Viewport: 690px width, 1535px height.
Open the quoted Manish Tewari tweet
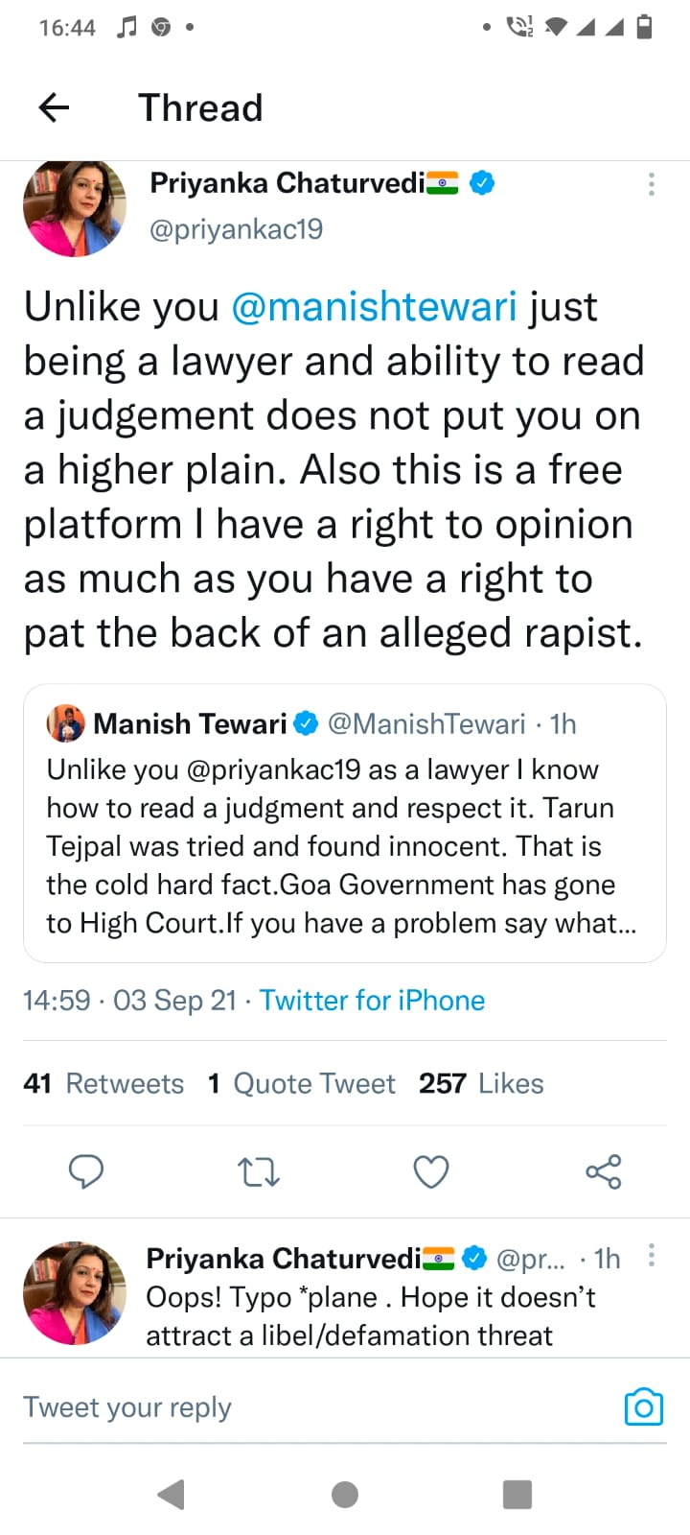(345, 844)
